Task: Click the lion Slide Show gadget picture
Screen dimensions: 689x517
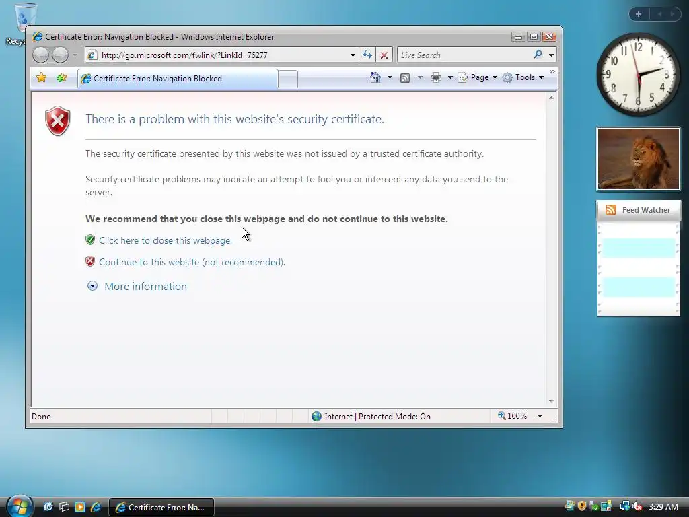Action: [639, 159]
